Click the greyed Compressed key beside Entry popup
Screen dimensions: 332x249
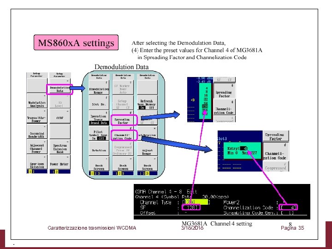276,166
